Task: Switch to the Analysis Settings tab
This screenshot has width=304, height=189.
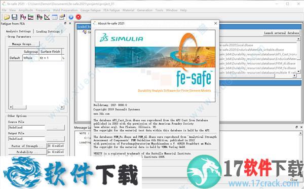Action: coord(18,31)
